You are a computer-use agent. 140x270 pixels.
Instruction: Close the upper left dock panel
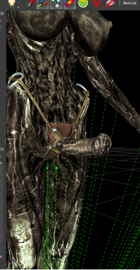[x=2, y=14]
